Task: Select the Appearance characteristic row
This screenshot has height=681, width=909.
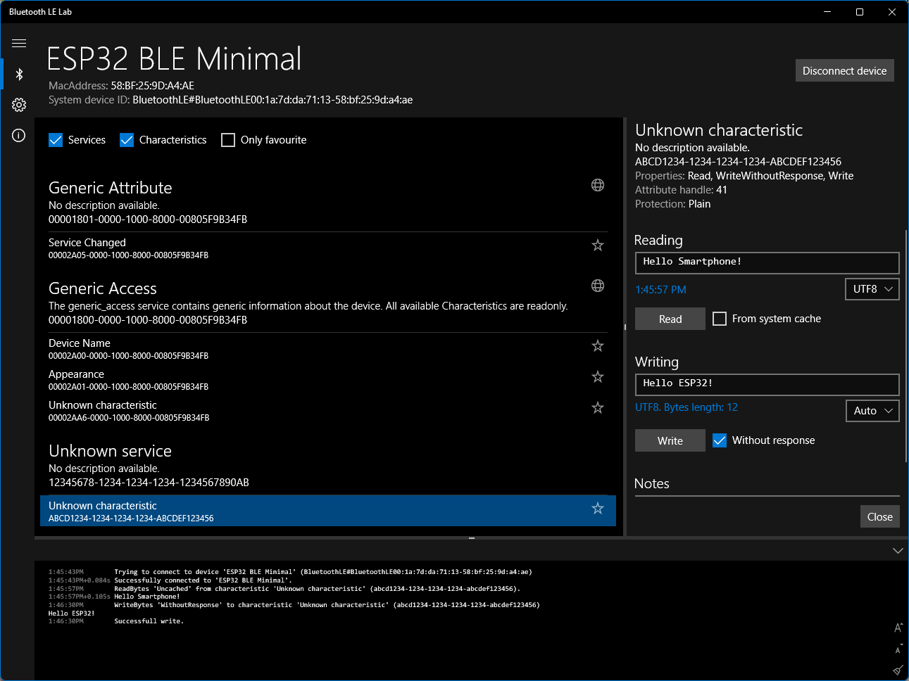Action: point(327,379)
